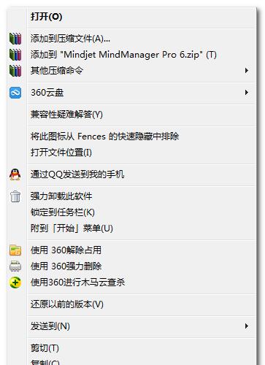This screenshot has height=365, width=265.
Task: Click the WinRAR icon beside 添加到压缩文件(A)
Action: (15, 39)
